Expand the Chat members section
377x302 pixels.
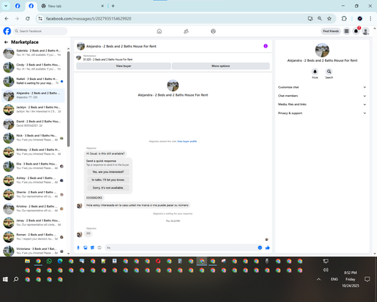point(322,96)
